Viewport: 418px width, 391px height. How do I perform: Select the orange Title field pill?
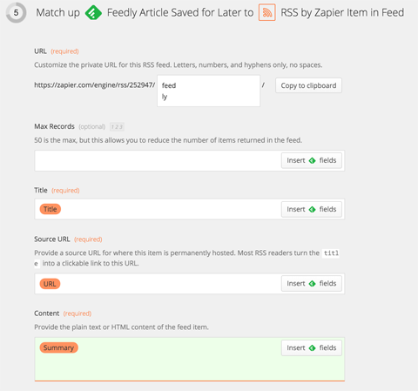point(51,209)
